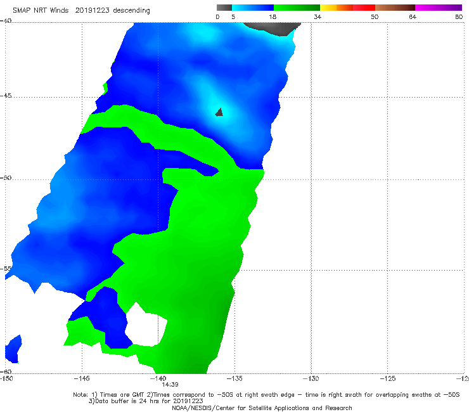The image size is (469, 412).
Task: Pick the cyan-to-blue 5-18 color bar segment
Action: (x=253, y=8)
